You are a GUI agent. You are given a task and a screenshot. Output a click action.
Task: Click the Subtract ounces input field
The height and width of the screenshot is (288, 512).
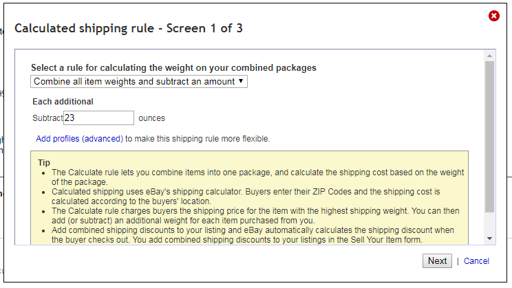[x=98, y=118]
